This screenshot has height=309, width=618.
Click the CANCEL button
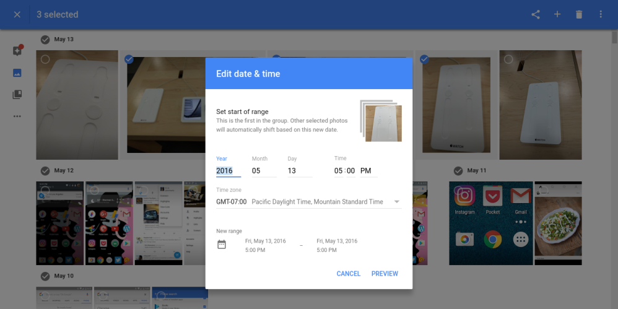[348, 274]
